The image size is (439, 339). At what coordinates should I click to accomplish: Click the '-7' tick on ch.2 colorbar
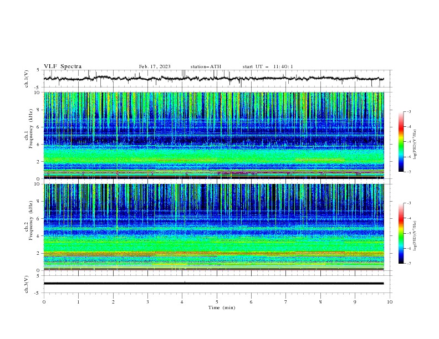(x=409, y=264)
